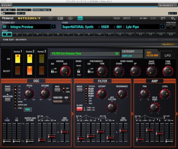This screenshot has height=149, width=178.
Task: Click the FILTER RESONANCE knob
Action: (x=122, y=94)
